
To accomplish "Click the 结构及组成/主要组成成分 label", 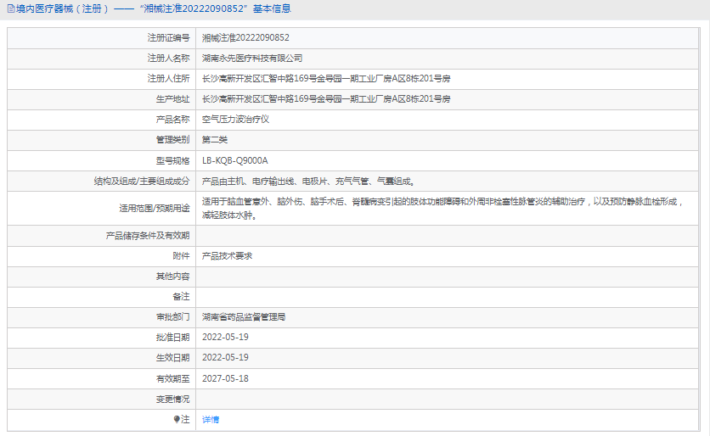I will point(142,182).
